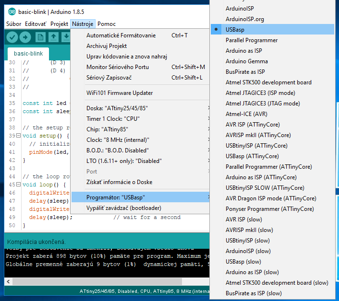Choose Uprav kódovanie a znova nahraj

140,57
